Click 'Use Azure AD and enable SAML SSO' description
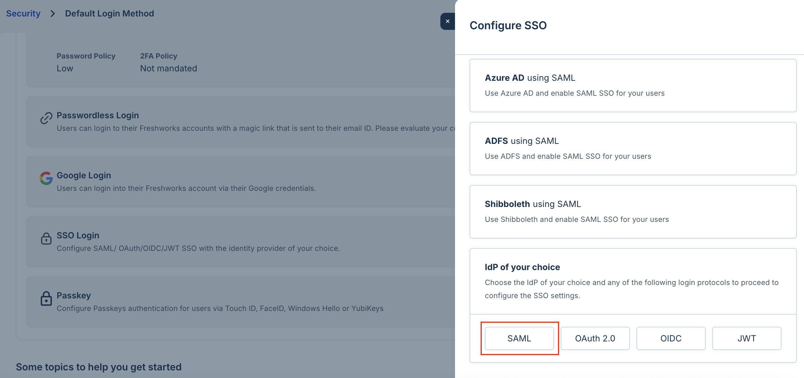Image resolution: width=804 pixels, height=378 pixels. [575, 93]
